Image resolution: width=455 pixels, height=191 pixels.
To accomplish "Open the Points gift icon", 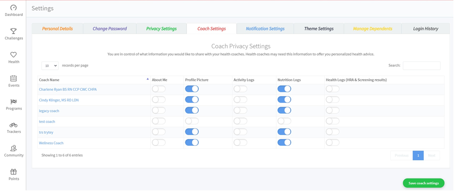I will point(14,172).
